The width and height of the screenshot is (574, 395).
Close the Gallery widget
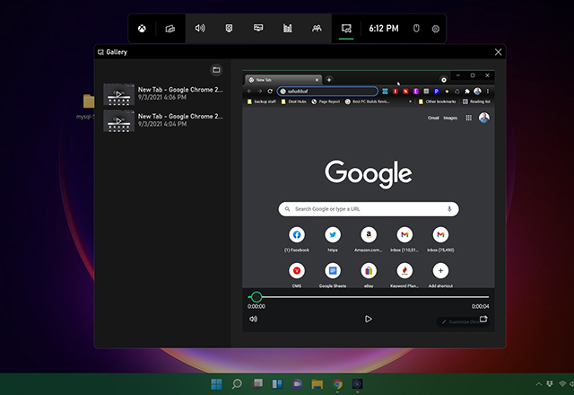499,52
